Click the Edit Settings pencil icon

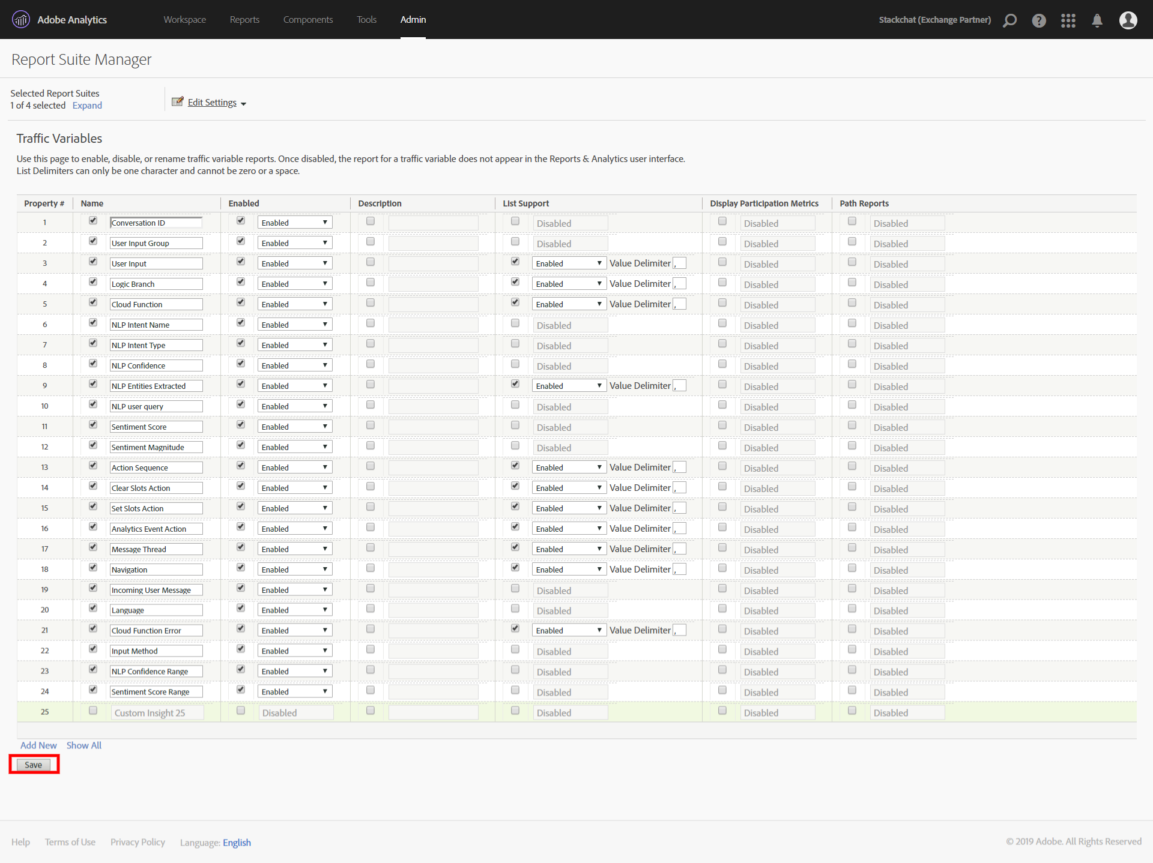[179, 101]
